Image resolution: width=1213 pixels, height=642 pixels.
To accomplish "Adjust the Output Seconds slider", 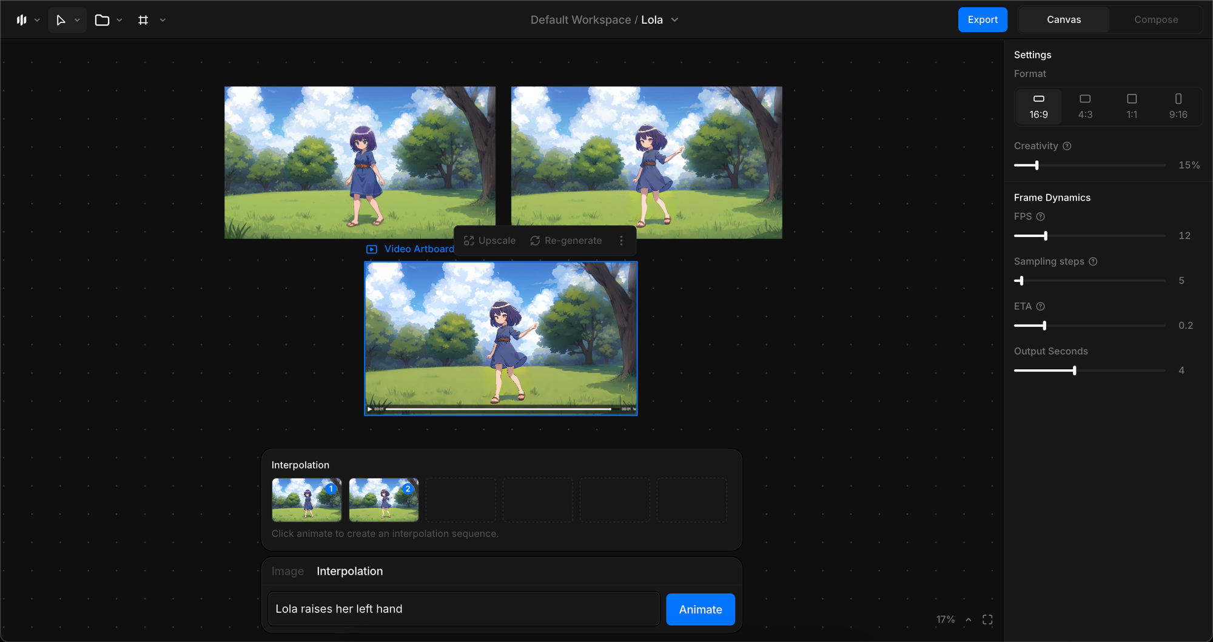I will click(1089, 370).
